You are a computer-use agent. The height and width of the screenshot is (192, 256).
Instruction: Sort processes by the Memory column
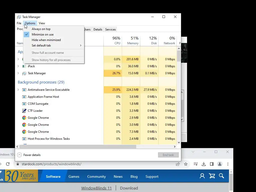point(131,40)
